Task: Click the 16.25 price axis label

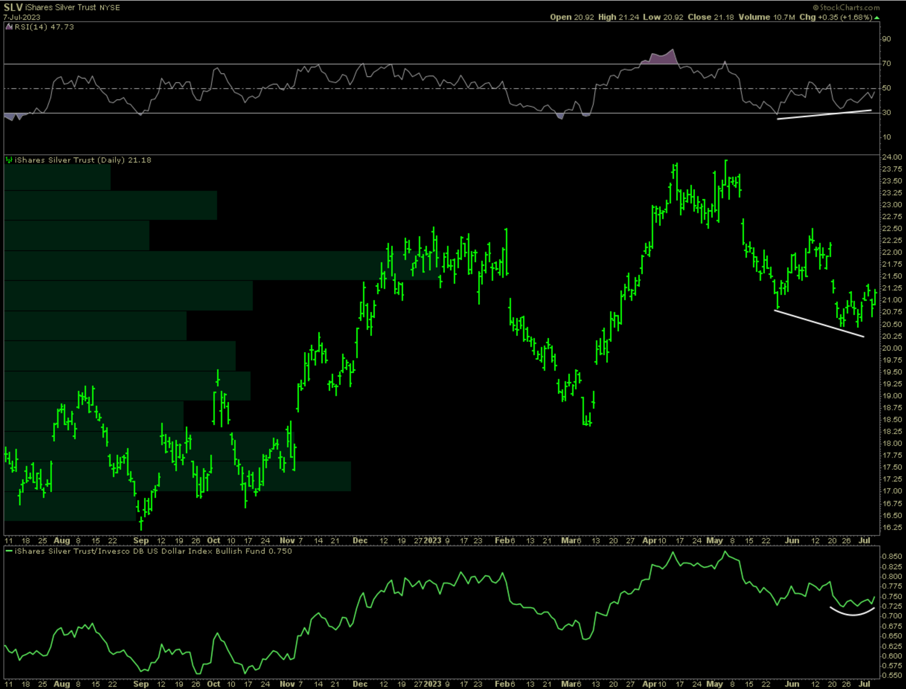Action: (892, 527)
